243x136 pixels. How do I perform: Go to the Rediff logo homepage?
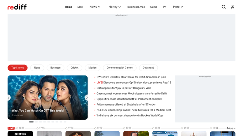tap(17, 7)
